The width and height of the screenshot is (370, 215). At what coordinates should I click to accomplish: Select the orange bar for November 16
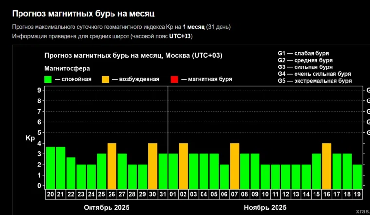[x=326, y=165]
